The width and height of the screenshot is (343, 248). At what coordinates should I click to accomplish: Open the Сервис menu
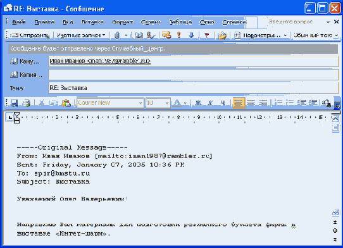[x=151, y=22]
